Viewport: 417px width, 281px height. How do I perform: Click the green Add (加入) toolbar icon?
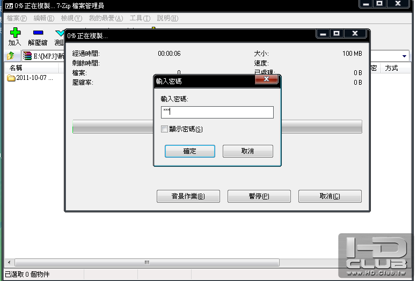pyautogui.click(x=15, y=32)
